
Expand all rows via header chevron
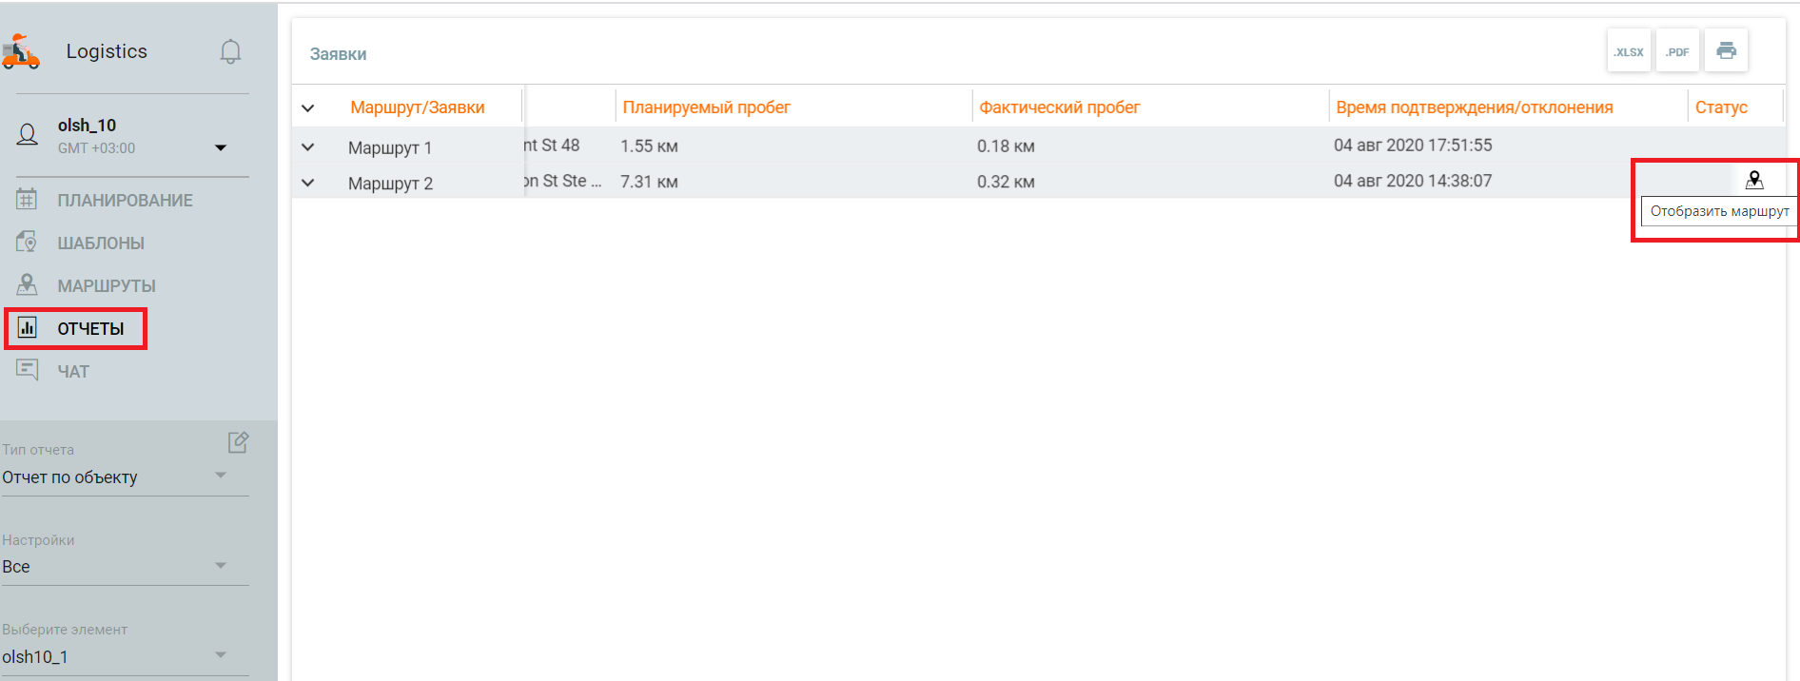coord(308,108)
